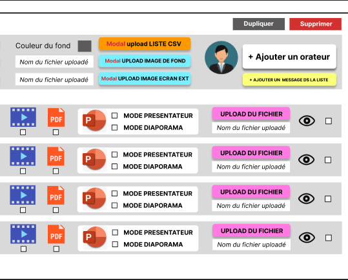Click the PowerPoint icon in the first row

94,121
